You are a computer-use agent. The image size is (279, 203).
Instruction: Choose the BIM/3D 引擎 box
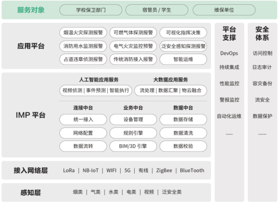pos(133,146)
